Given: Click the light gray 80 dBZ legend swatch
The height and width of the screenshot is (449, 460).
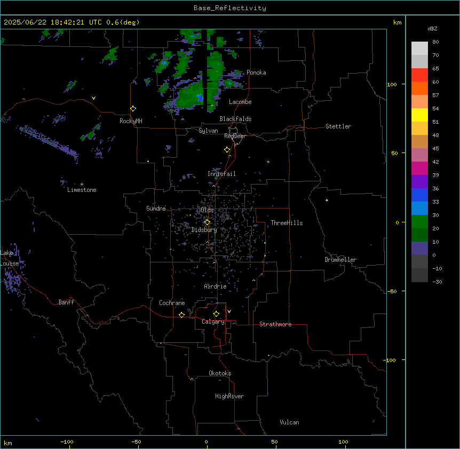Looking at the screenshot, I should coord(419,48).
